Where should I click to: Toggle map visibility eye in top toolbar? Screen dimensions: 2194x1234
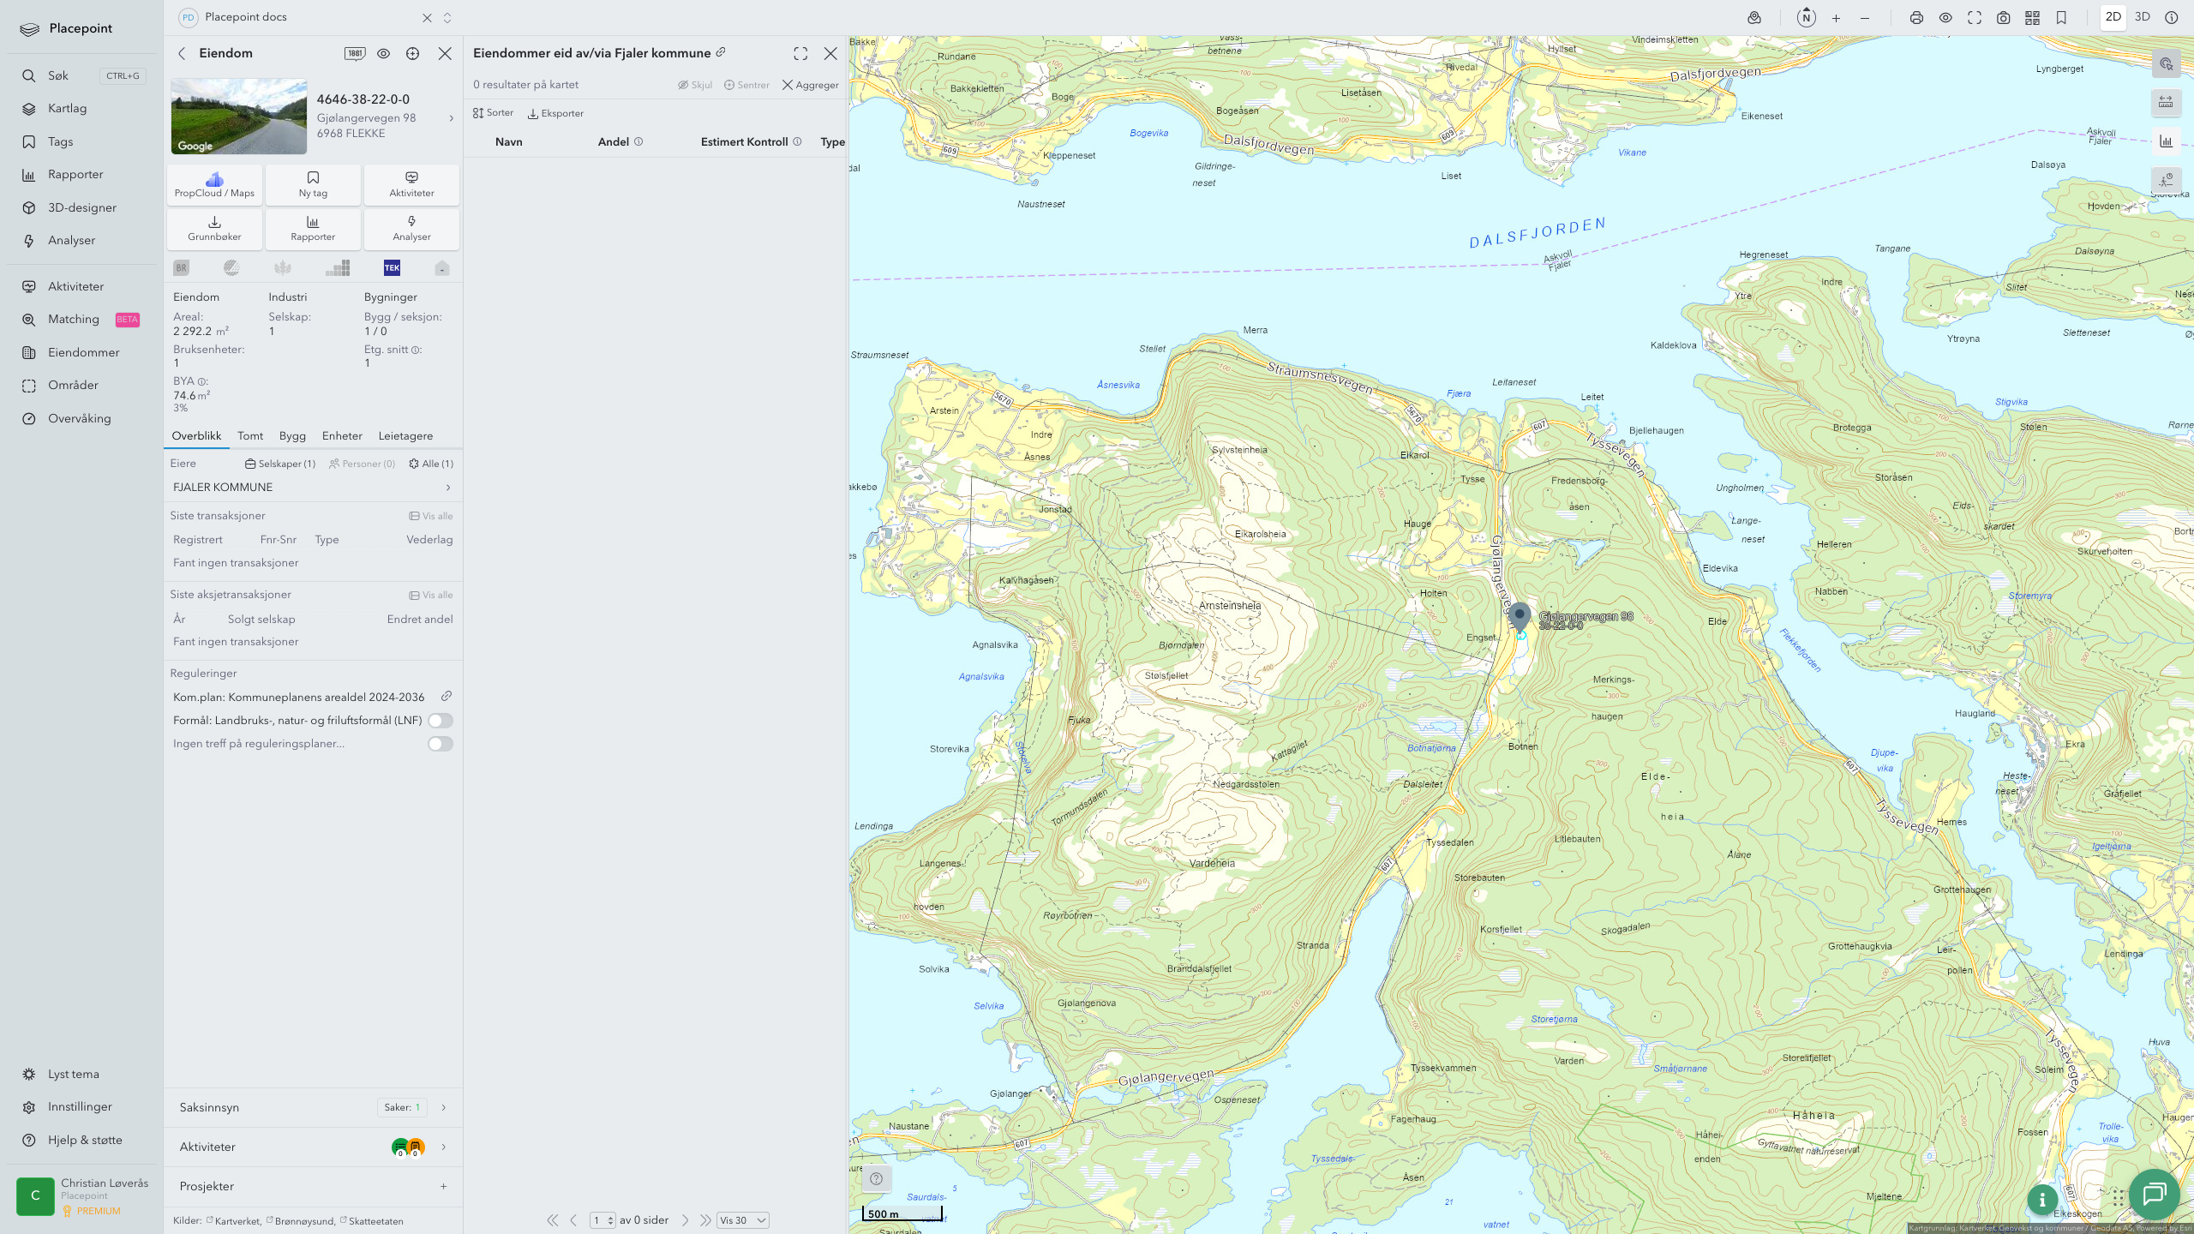(x=1945, y=18)
